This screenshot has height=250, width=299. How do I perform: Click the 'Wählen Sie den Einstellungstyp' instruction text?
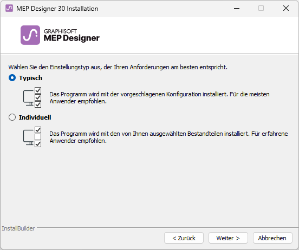point(118,67)
